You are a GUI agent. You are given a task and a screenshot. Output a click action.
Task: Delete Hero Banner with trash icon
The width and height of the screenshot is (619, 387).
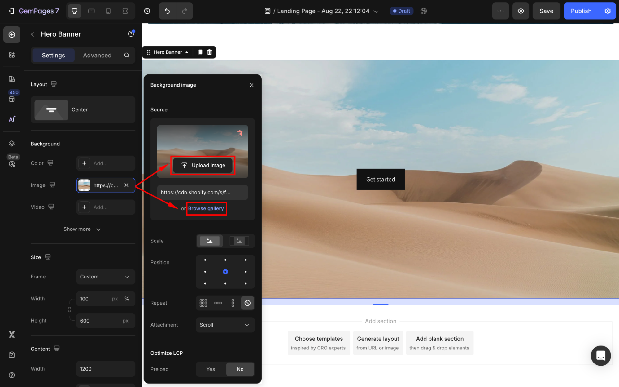pyautogui.click(x=210, y=52)
